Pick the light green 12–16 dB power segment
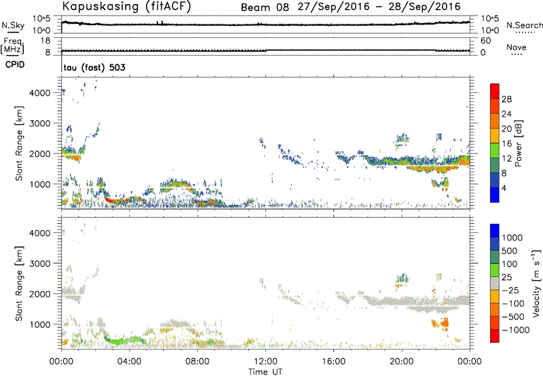This screenshot has height=376, width=543. [x=495, y=151]
